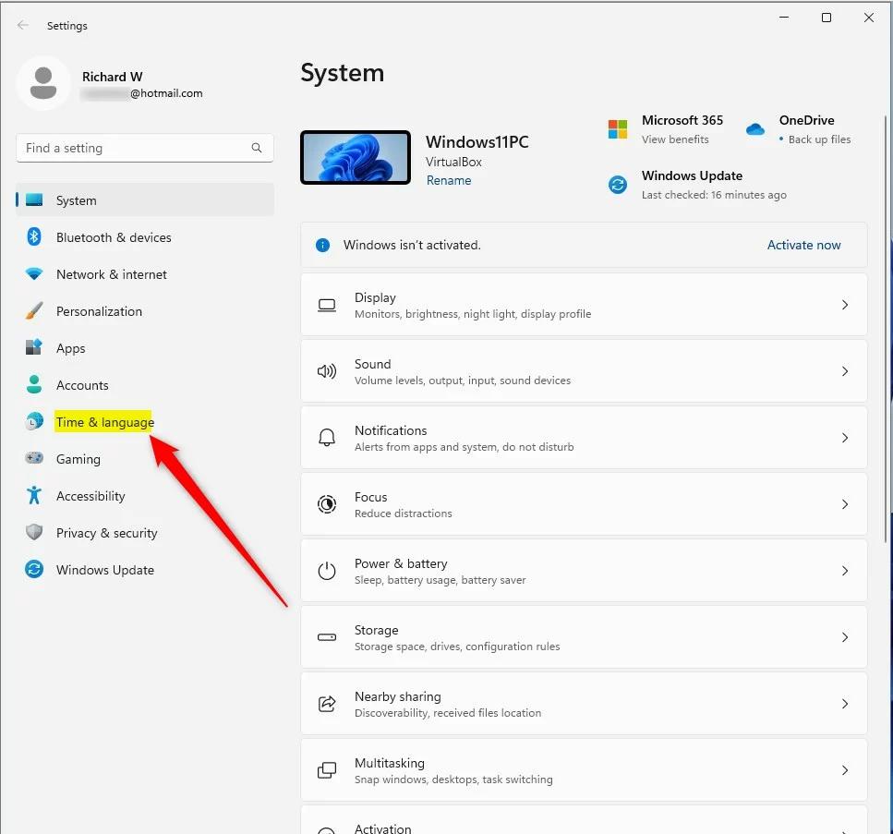Open the OneDrive cloud icon
The image size is (893, 834).
[755, 129]
